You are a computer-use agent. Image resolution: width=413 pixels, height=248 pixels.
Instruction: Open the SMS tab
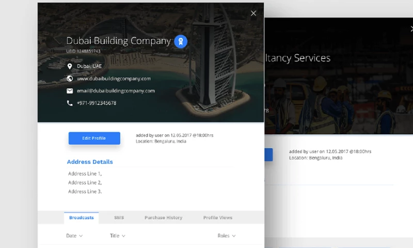[x=119, y=218]
